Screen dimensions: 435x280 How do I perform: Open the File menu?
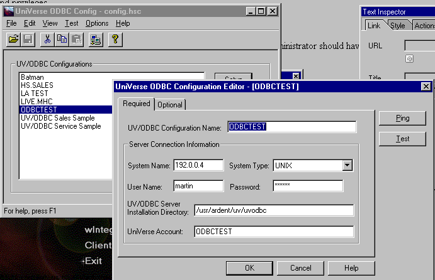click(11, 23)
